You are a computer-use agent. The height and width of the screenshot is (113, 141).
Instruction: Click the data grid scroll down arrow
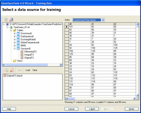[137, 96]
